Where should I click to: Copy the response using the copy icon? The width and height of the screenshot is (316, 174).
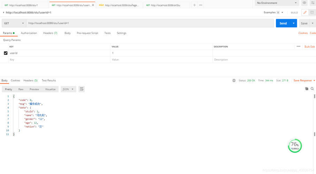(x=307, y=89)
